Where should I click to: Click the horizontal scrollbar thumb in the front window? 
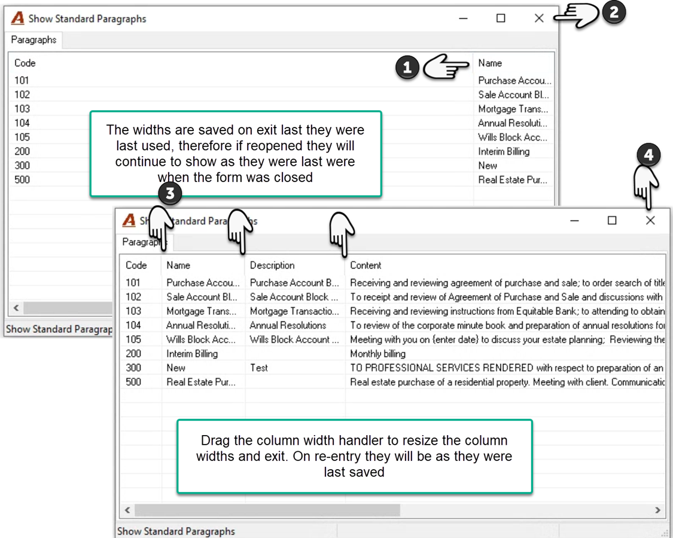267,510
